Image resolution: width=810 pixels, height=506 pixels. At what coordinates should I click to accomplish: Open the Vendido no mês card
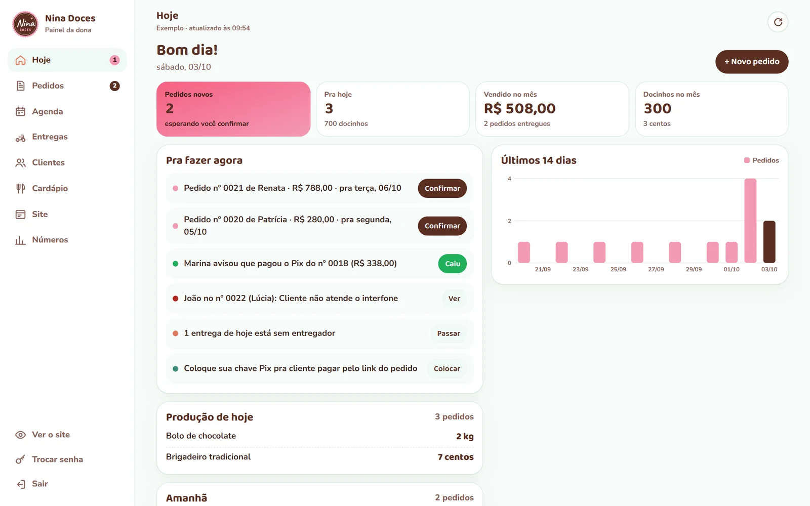(552, 109)
